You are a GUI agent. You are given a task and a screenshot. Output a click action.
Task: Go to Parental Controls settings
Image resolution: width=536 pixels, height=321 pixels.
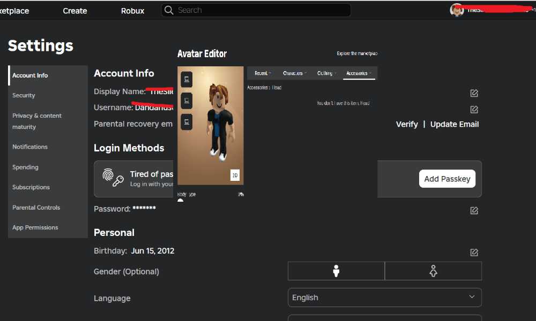click(48, 208)
